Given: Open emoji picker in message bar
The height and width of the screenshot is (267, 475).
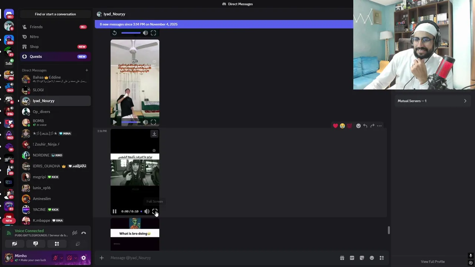Looking at the screenshot, I should pos(372,258).
